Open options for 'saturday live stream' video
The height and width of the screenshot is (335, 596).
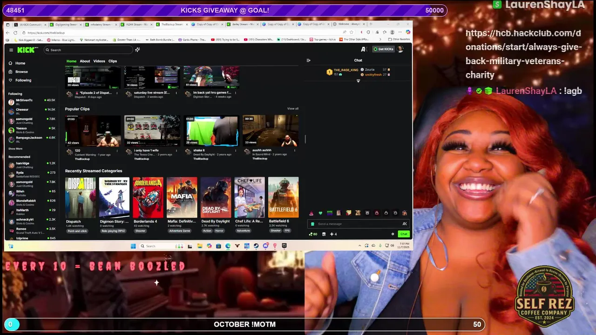176,93
